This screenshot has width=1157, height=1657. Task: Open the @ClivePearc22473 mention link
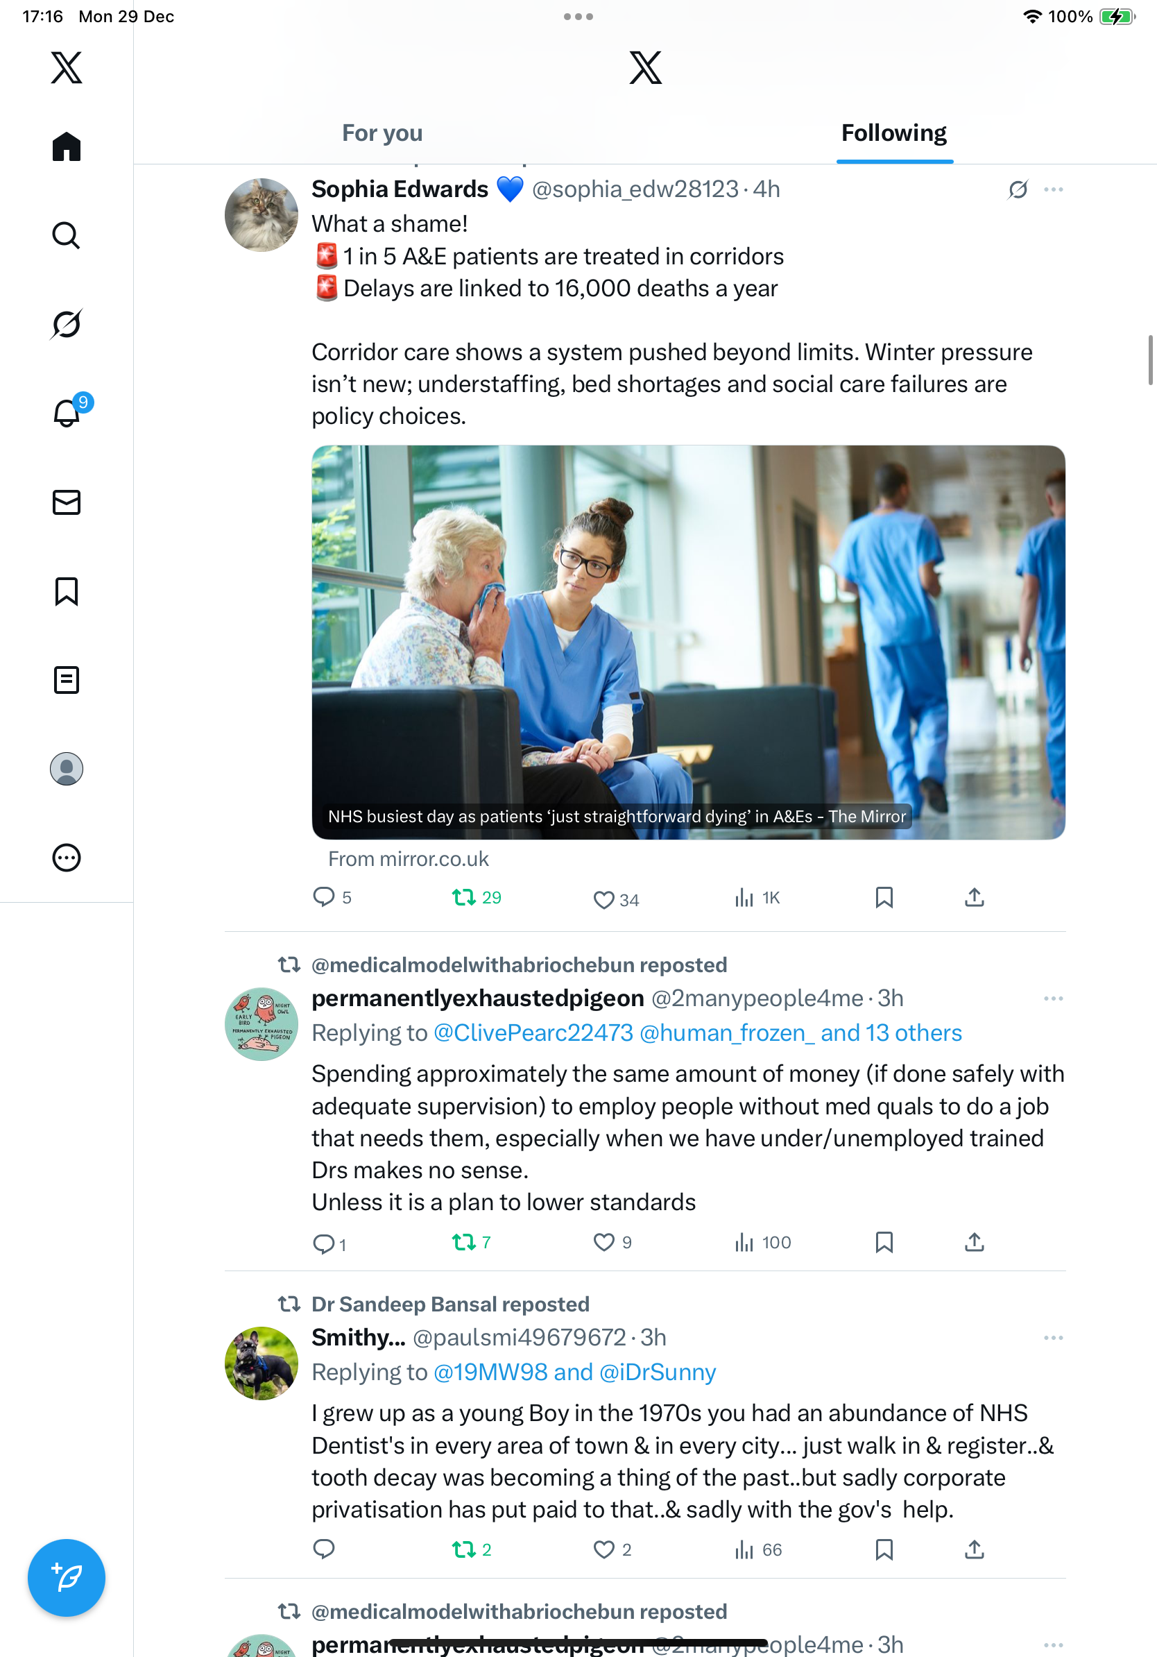pos(533,1033)
